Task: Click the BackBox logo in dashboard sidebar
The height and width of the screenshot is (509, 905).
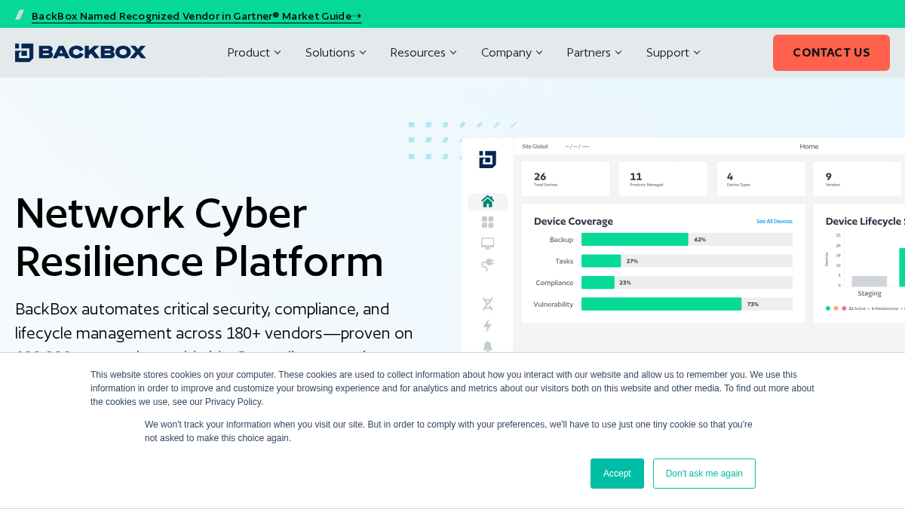Action: (488, 159)
